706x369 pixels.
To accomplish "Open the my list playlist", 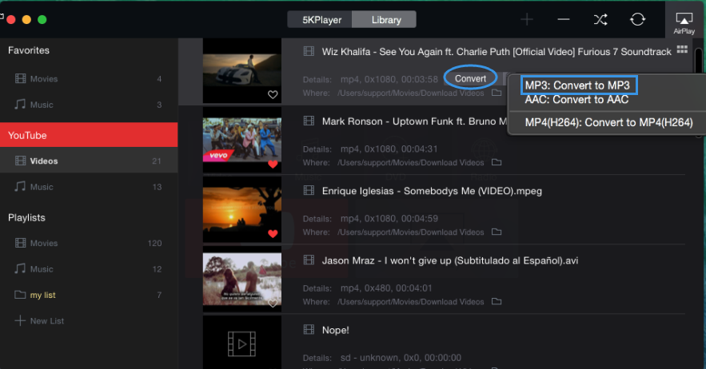I will 89,295.
